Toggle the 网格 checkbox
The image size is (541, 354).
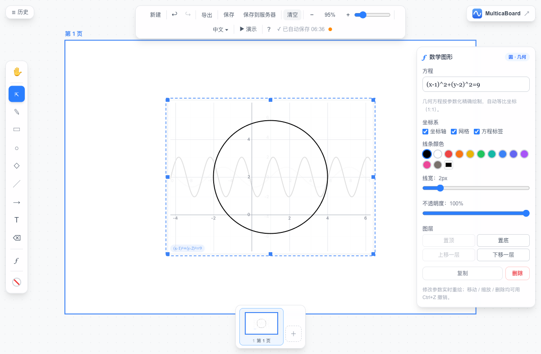click(x=454, y=132)
